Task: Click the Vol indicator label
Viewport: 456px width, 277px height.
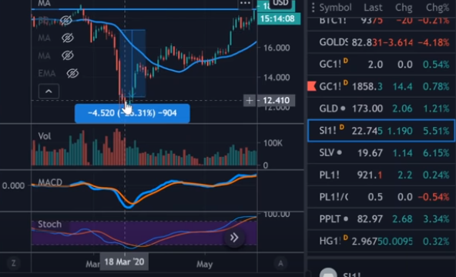Action: [x=45, y=136]
